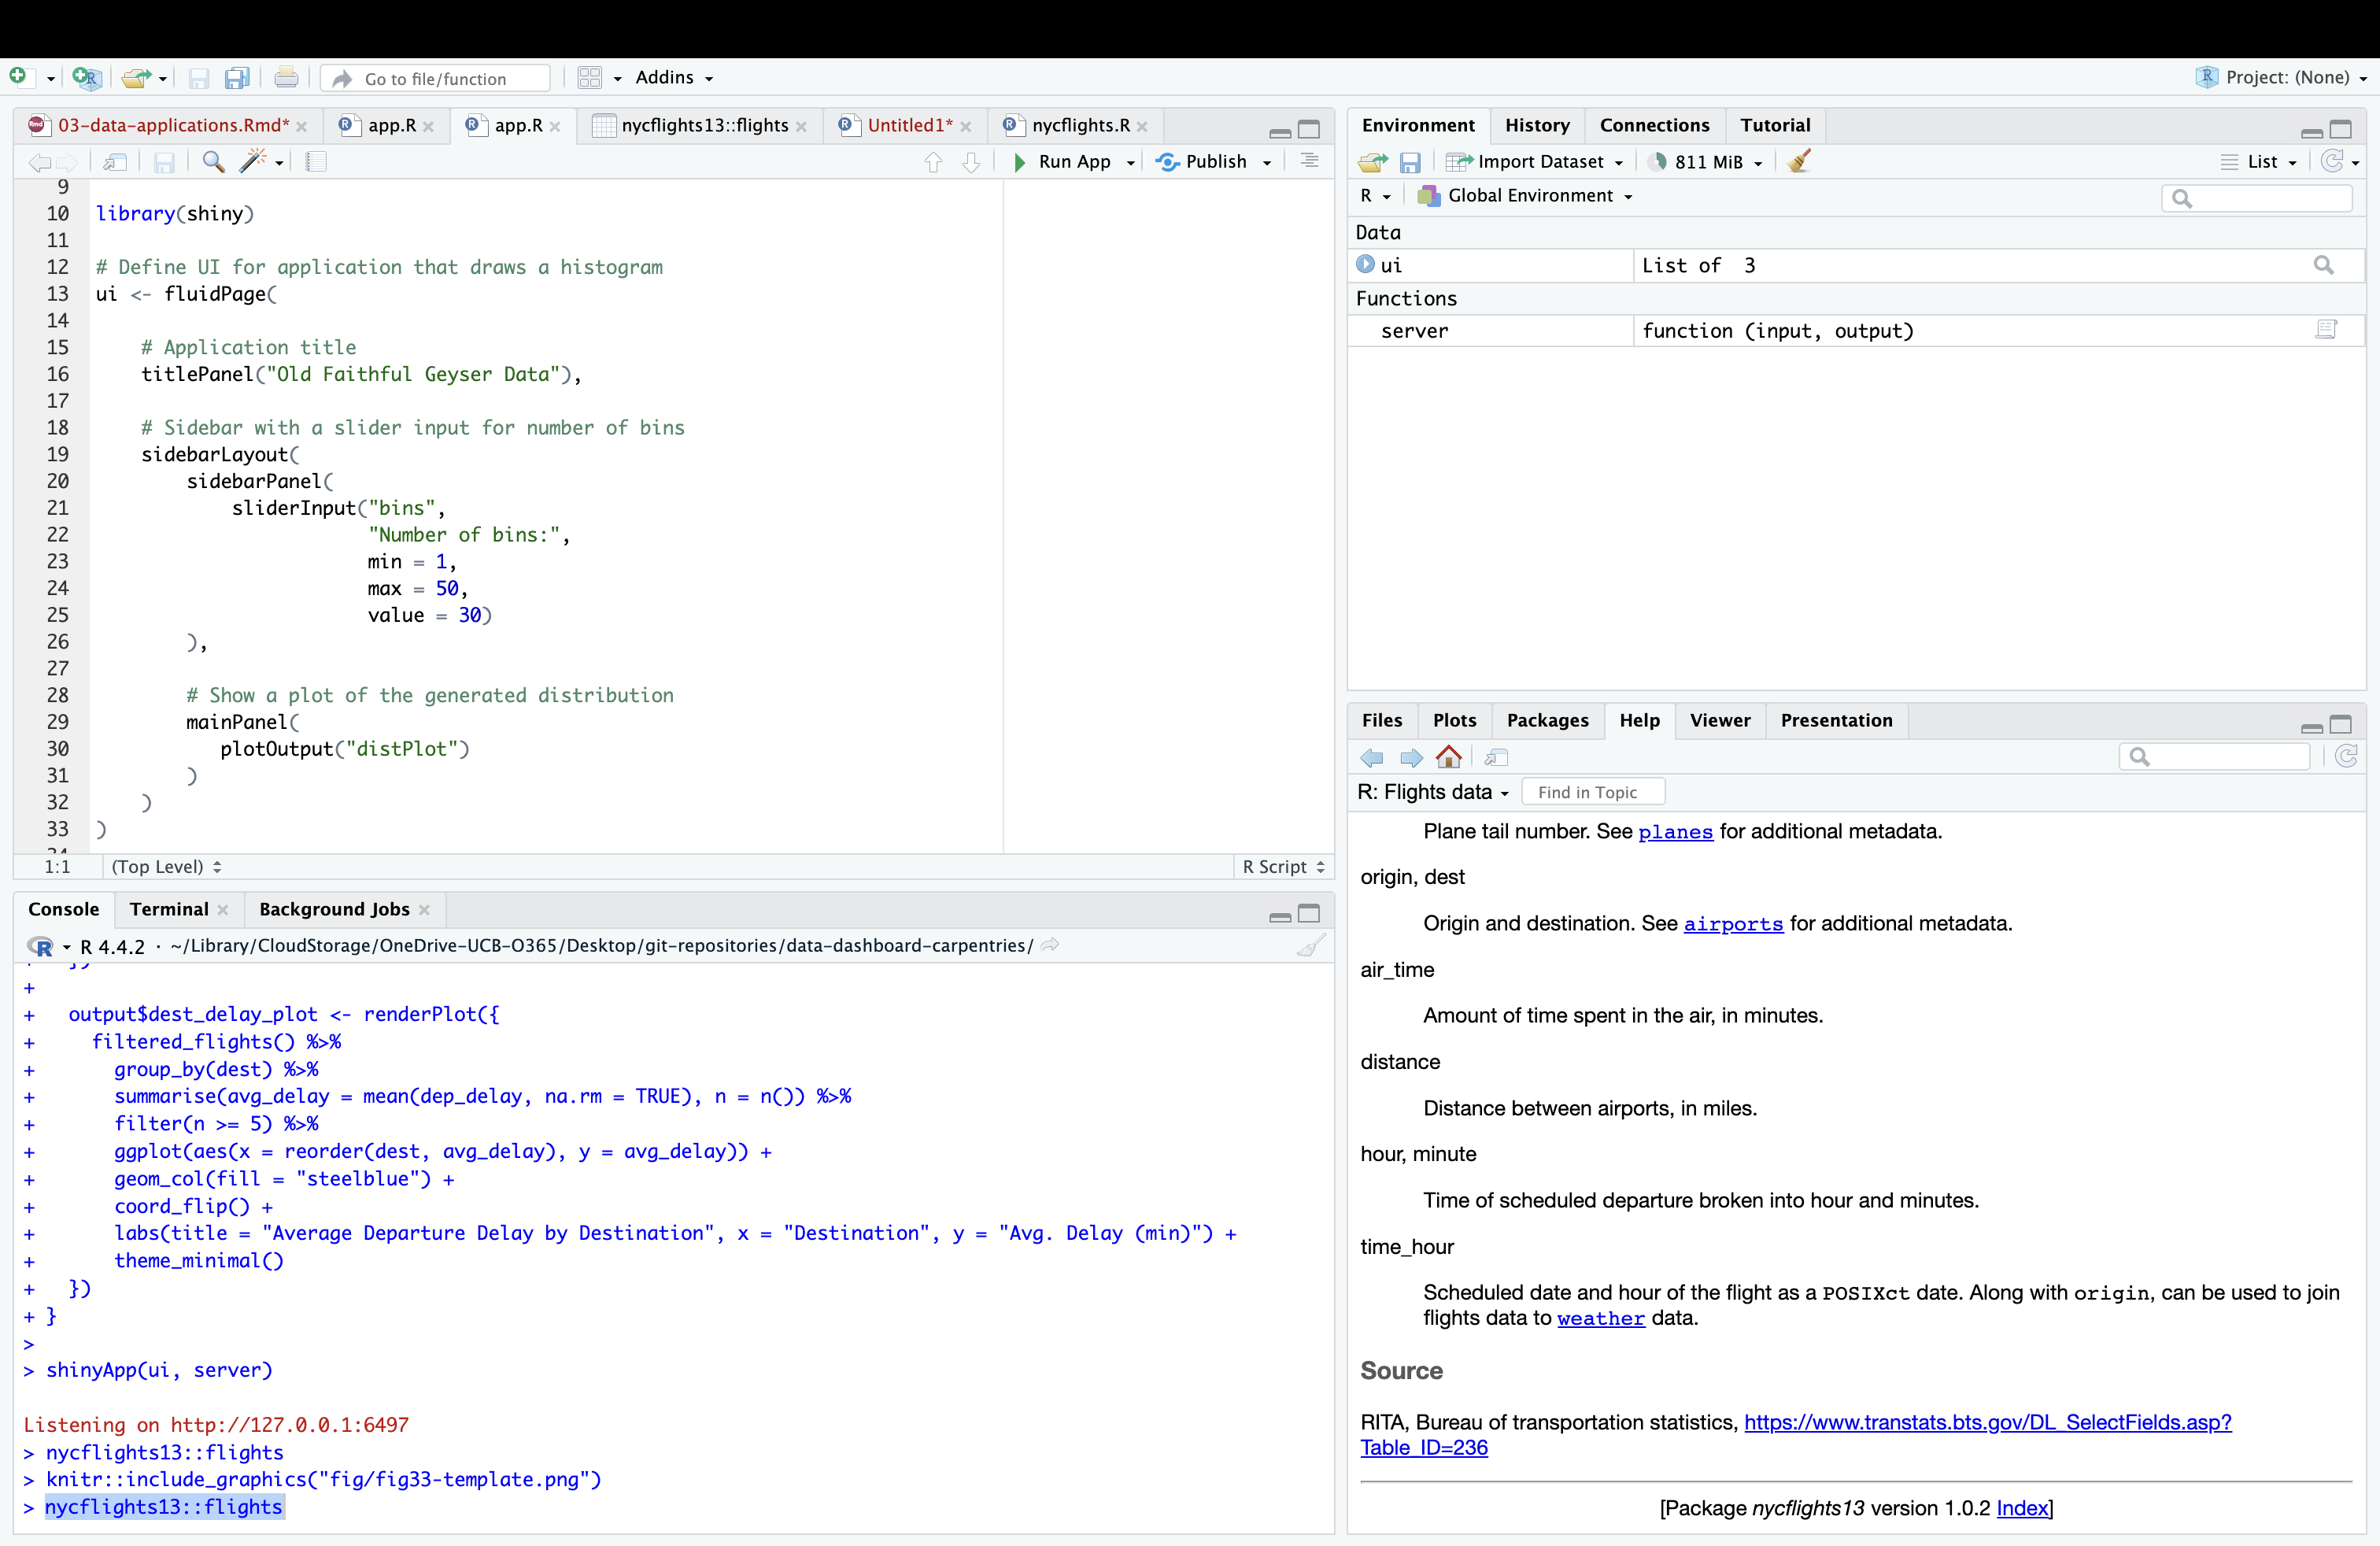Follow the airports help link
Viewport: 2380px width, 1546px height.
(x=1733, y=924)
